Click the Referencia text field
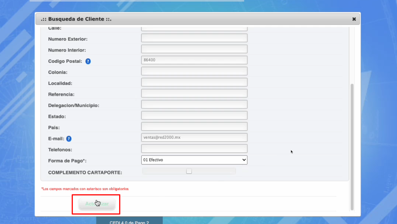Screen dimensions: 397x224 194,93
